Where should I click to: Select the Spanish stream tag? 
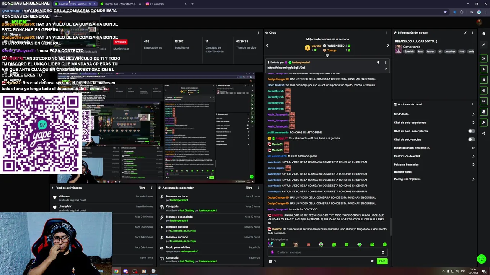pos(409,52)
